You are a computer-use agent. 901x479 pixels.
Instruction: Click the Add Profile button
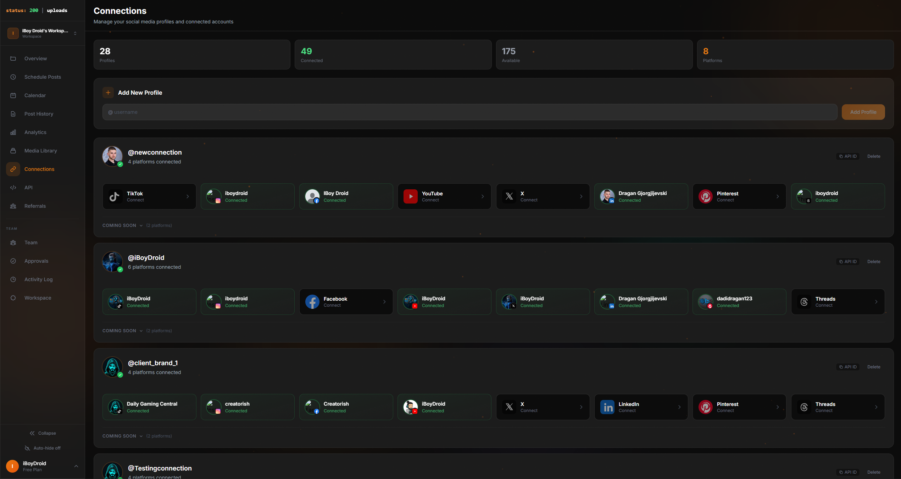pyautogui.click(x=863, y=112)
